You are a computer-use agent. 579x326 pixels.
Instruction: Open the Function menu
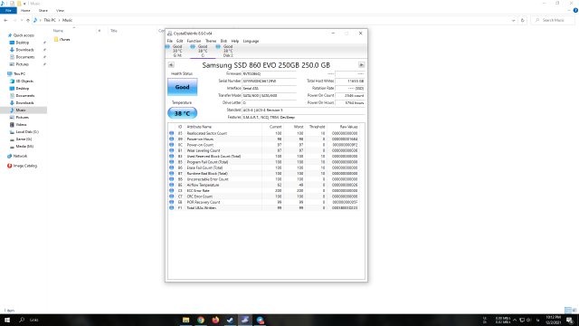click(x=194, y=41)
